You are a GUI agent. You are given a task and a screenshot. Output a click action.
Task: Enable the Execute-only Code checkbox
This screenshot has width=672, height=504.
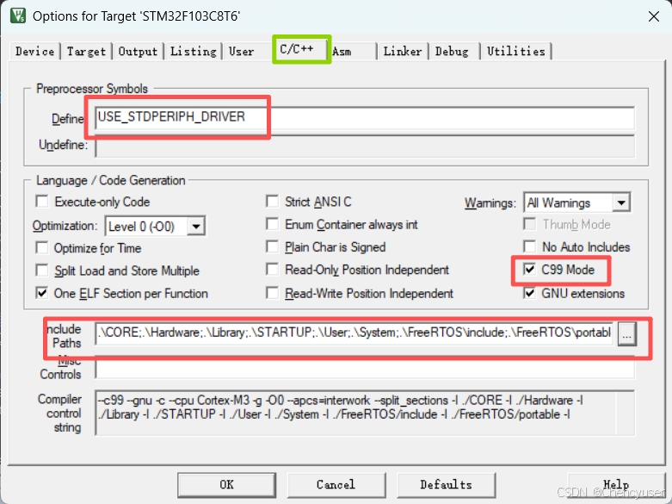42,202
